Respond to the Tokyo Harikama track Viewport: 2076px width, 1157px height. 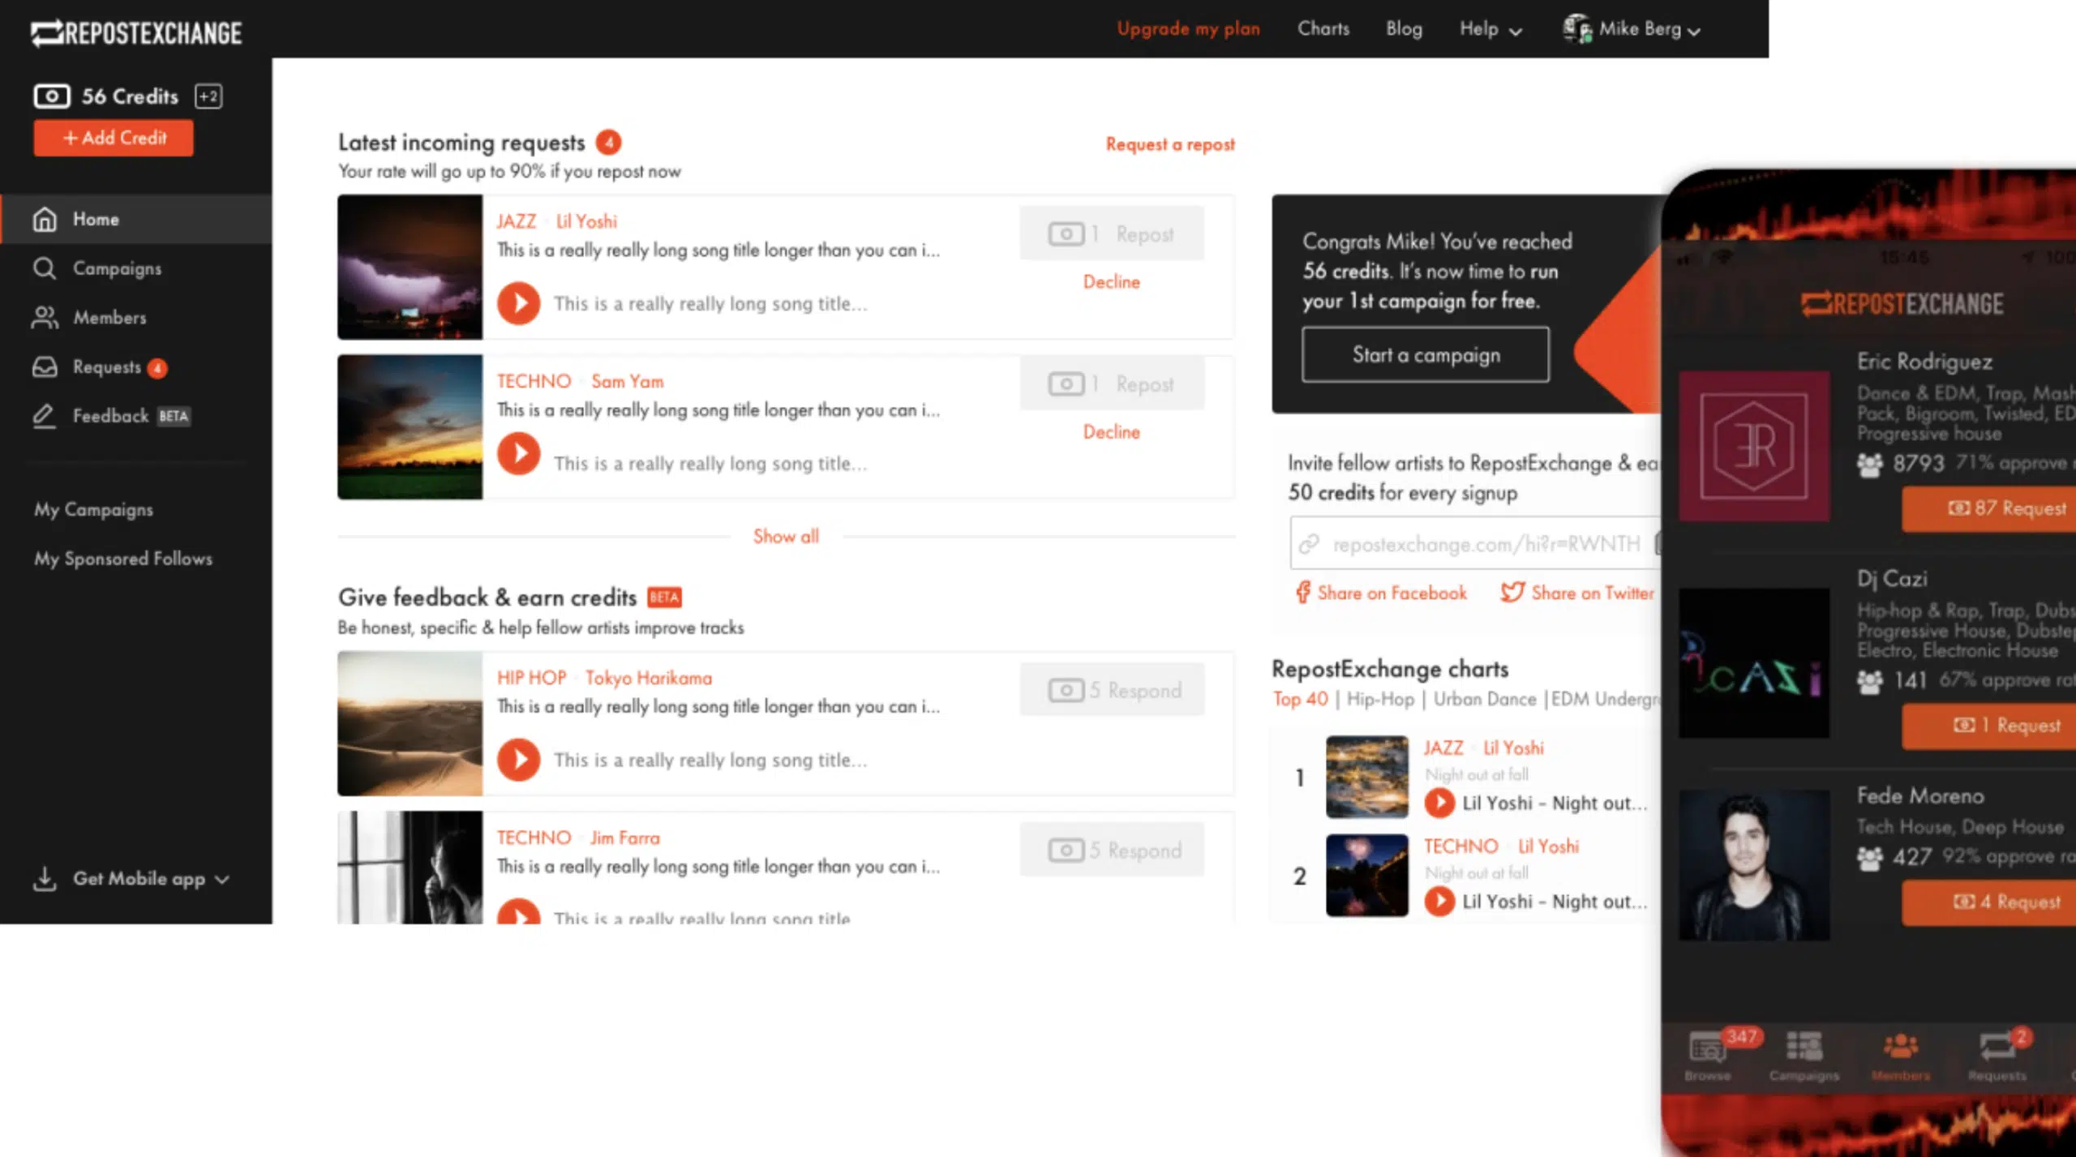(x=1112, y=690)
